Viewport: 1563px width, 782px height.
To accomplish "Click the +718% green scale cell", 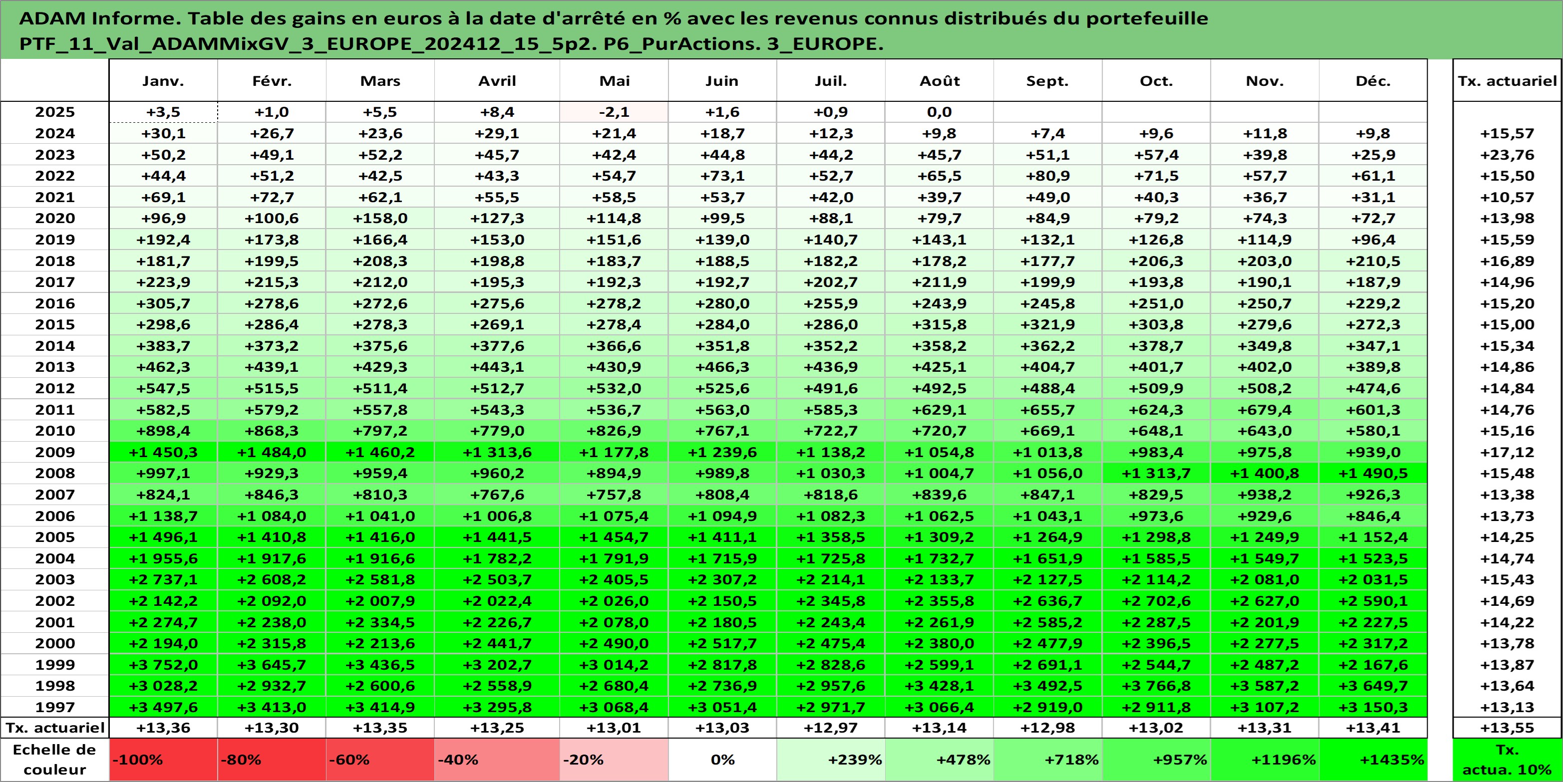I will click(1048, 760).
